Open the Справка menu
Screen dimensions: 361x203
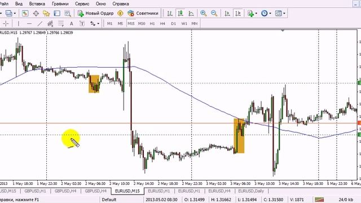pyautogui.click(x=121, y=4)
